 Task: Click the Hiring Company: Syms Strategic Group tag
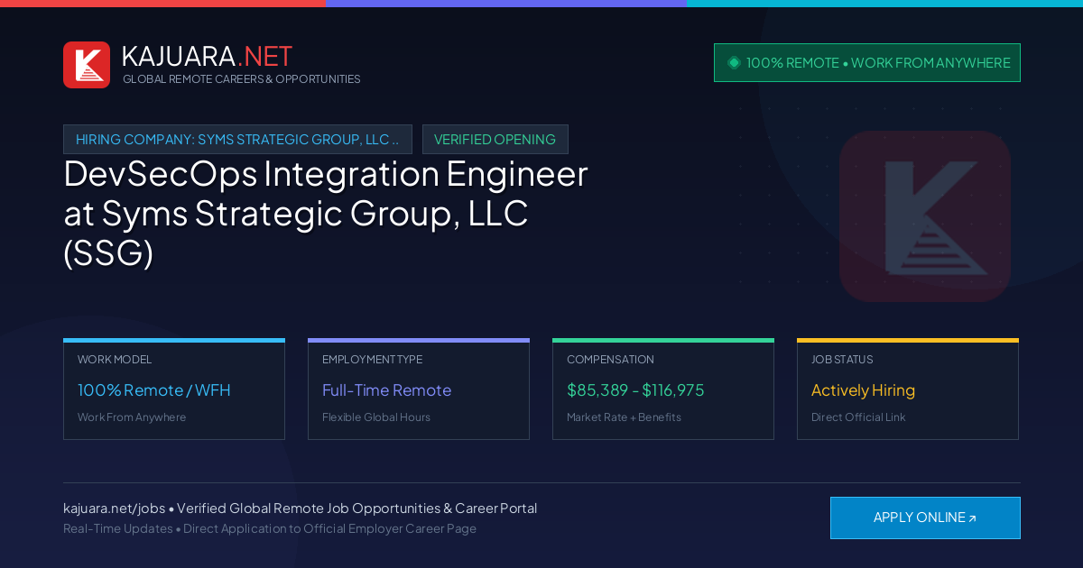tap(237, 139)
